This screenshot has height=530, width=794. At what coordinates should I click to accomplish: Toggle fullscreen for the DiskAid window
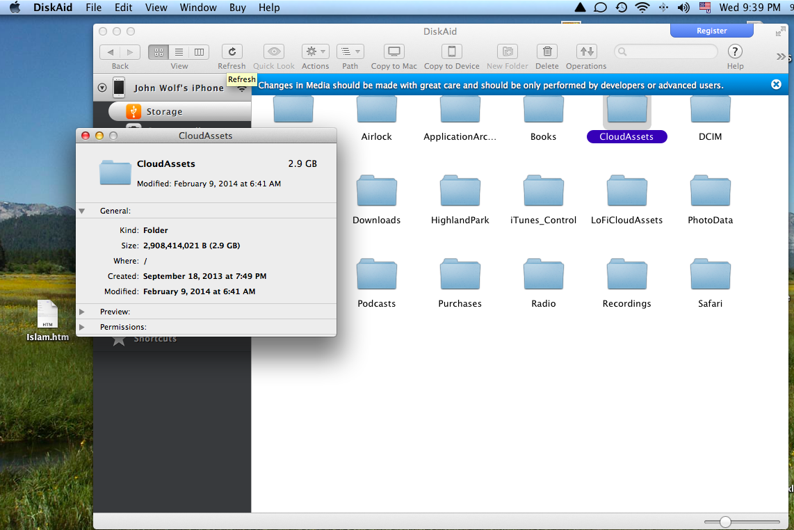(x=780, y=31)
